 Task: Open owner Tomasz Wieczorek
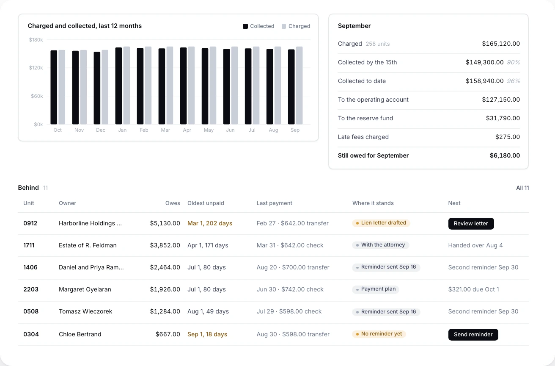click(85, 311)
